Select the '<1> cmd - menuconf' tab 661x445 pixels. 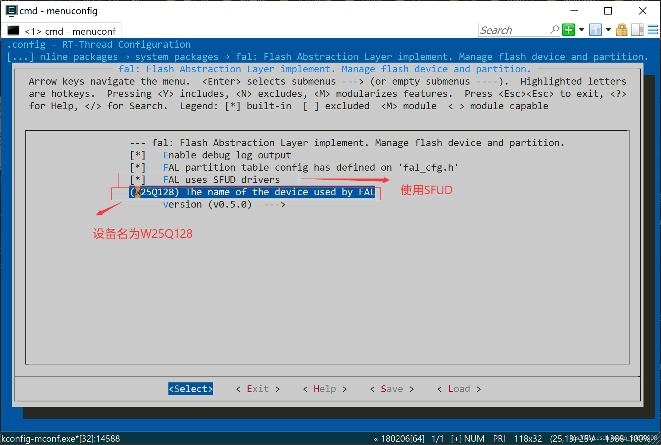coord(61,31)
